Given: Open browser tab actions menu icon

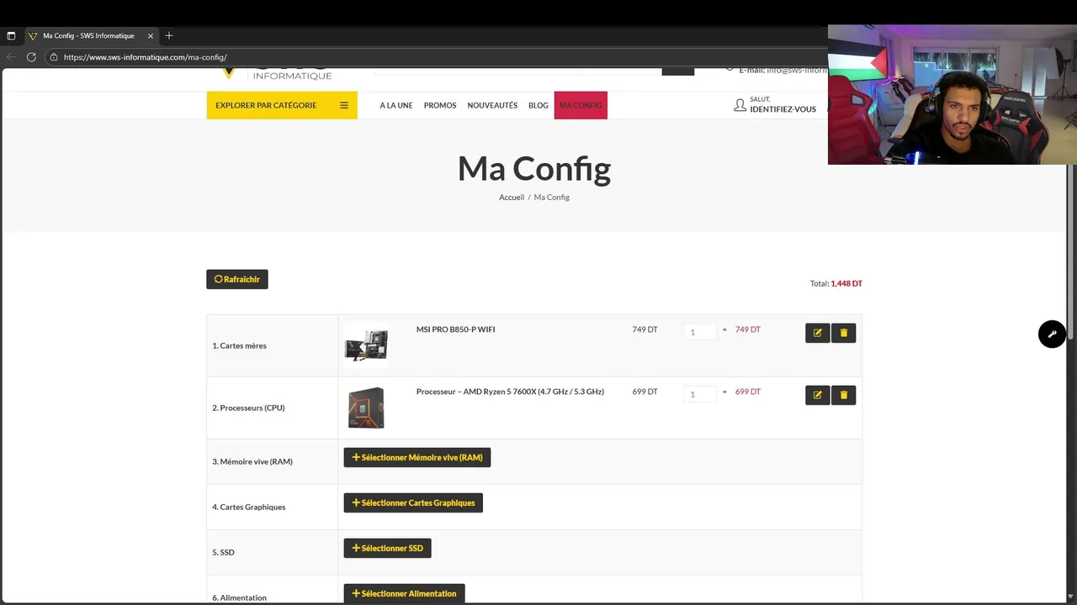Looking at the screenshot, I should click(x=11, y=36).
